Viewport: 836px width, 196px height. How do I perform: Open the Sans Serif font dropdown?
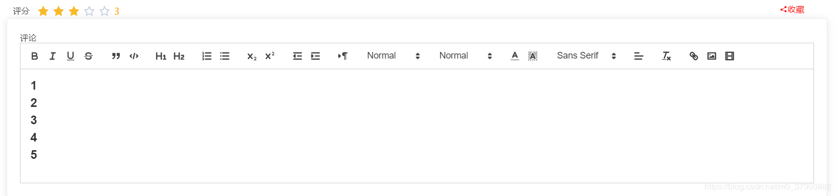tap(586, 56)
